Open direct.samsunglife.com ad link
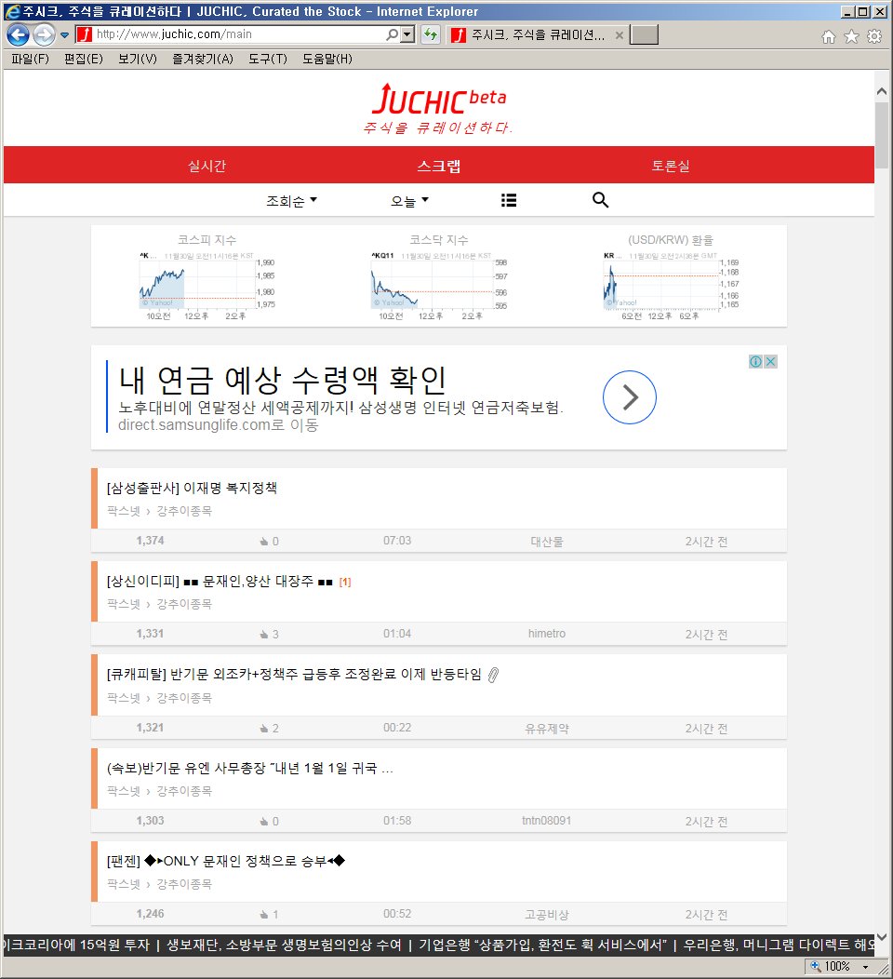 point(219,425)
